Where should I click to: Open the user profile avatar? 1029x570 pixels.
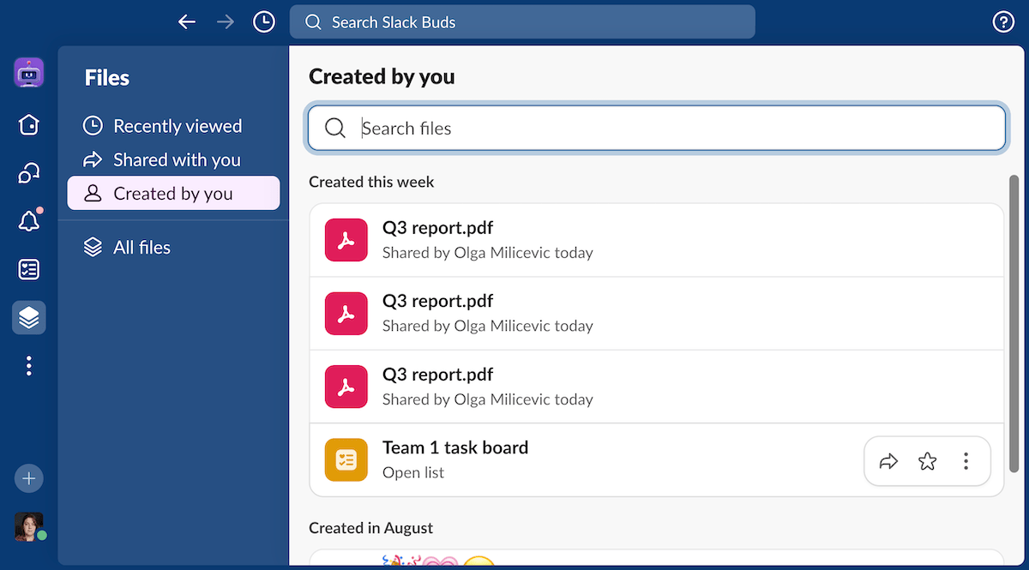point(29,526)
